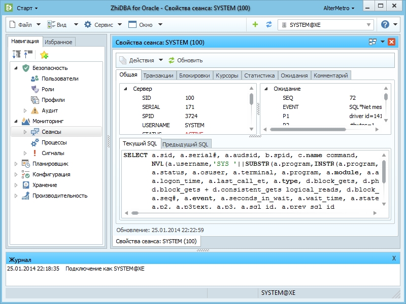
Task: Switch to the Блокировки tab
Action: tap(194, 75)
